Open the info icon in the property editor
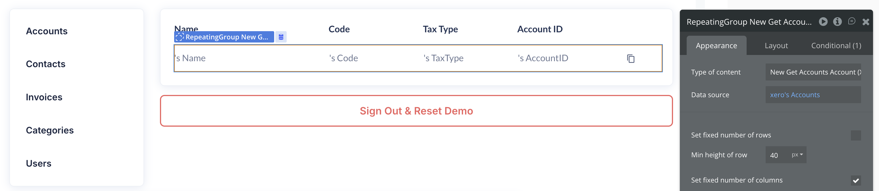Screen dimensions: 879x191 (837, 22)
